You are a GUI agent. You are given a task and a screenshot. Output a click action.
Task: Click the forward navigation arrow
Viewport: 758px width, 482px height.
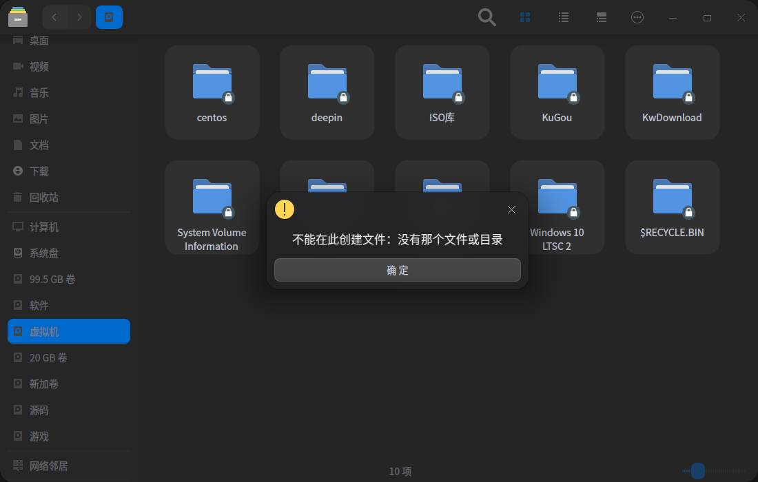[x=79, y=17]
